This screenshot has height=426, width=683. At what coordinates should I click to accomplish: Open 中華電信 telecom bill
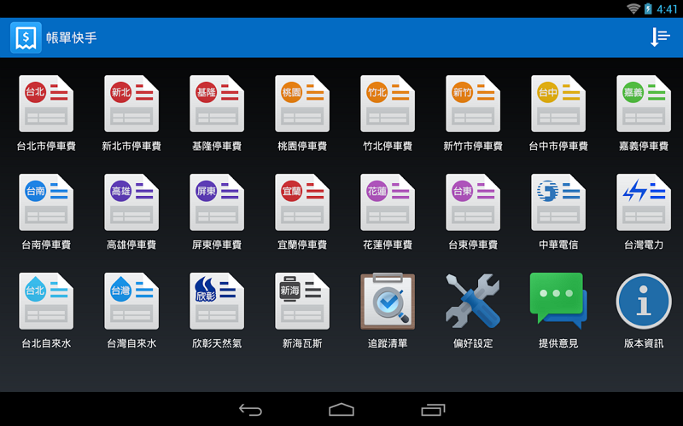(558, 203)
